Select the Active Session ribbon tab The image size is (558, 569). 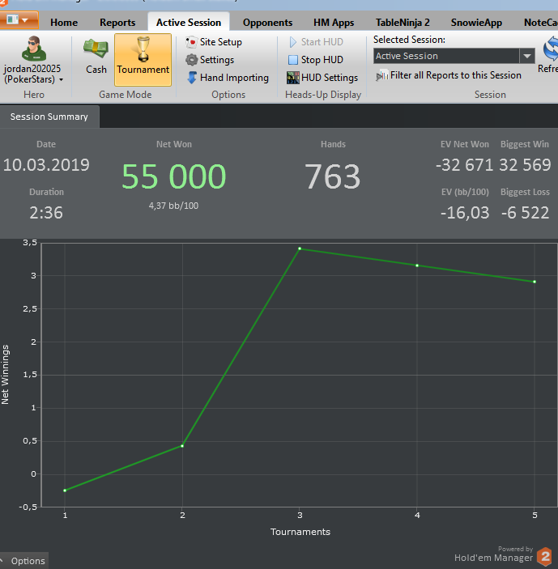[189, 23]
